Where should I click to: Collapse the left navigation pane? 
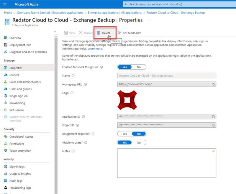(x=55, y=32)
